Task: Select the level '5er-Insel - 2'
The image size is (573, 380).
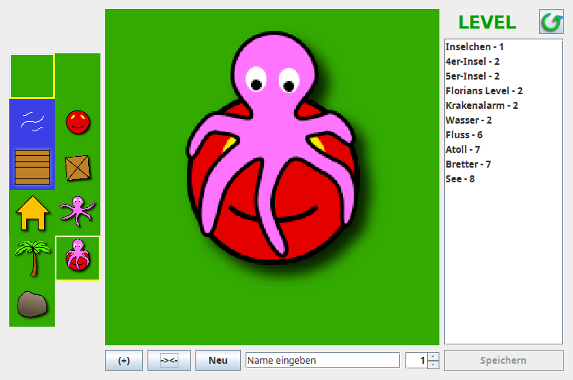Action: [x=503, y=76]
